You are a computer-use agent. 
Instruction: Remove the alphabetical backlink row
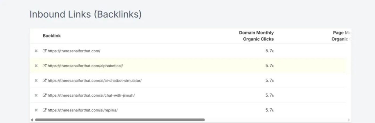36,66
